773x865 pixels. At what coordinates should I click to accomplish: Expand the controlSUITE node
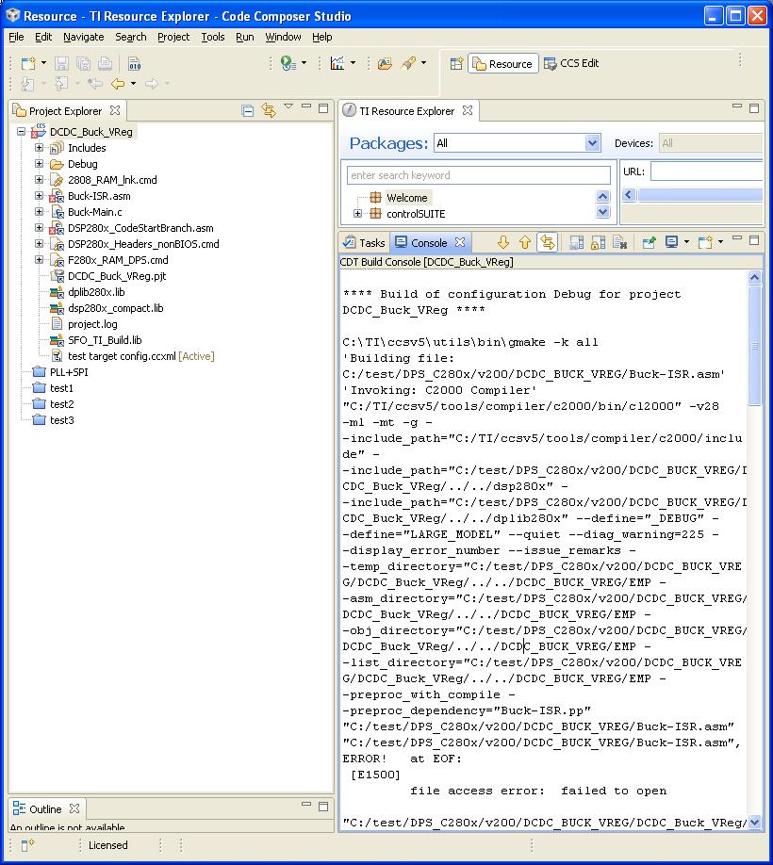357,214
